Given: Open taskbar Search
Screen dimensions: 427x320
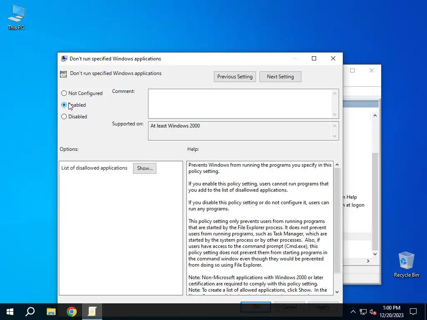Looking at the screenshot, I should [x=30, y=312].
